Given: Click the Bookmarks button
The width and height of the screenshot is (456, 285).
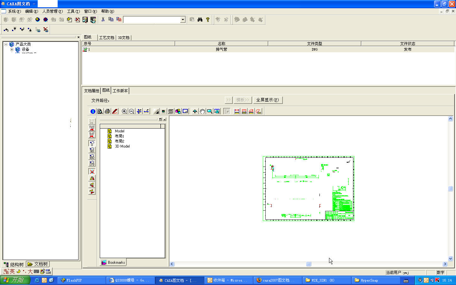Looking at the screenshot, I should pos(113,263).
